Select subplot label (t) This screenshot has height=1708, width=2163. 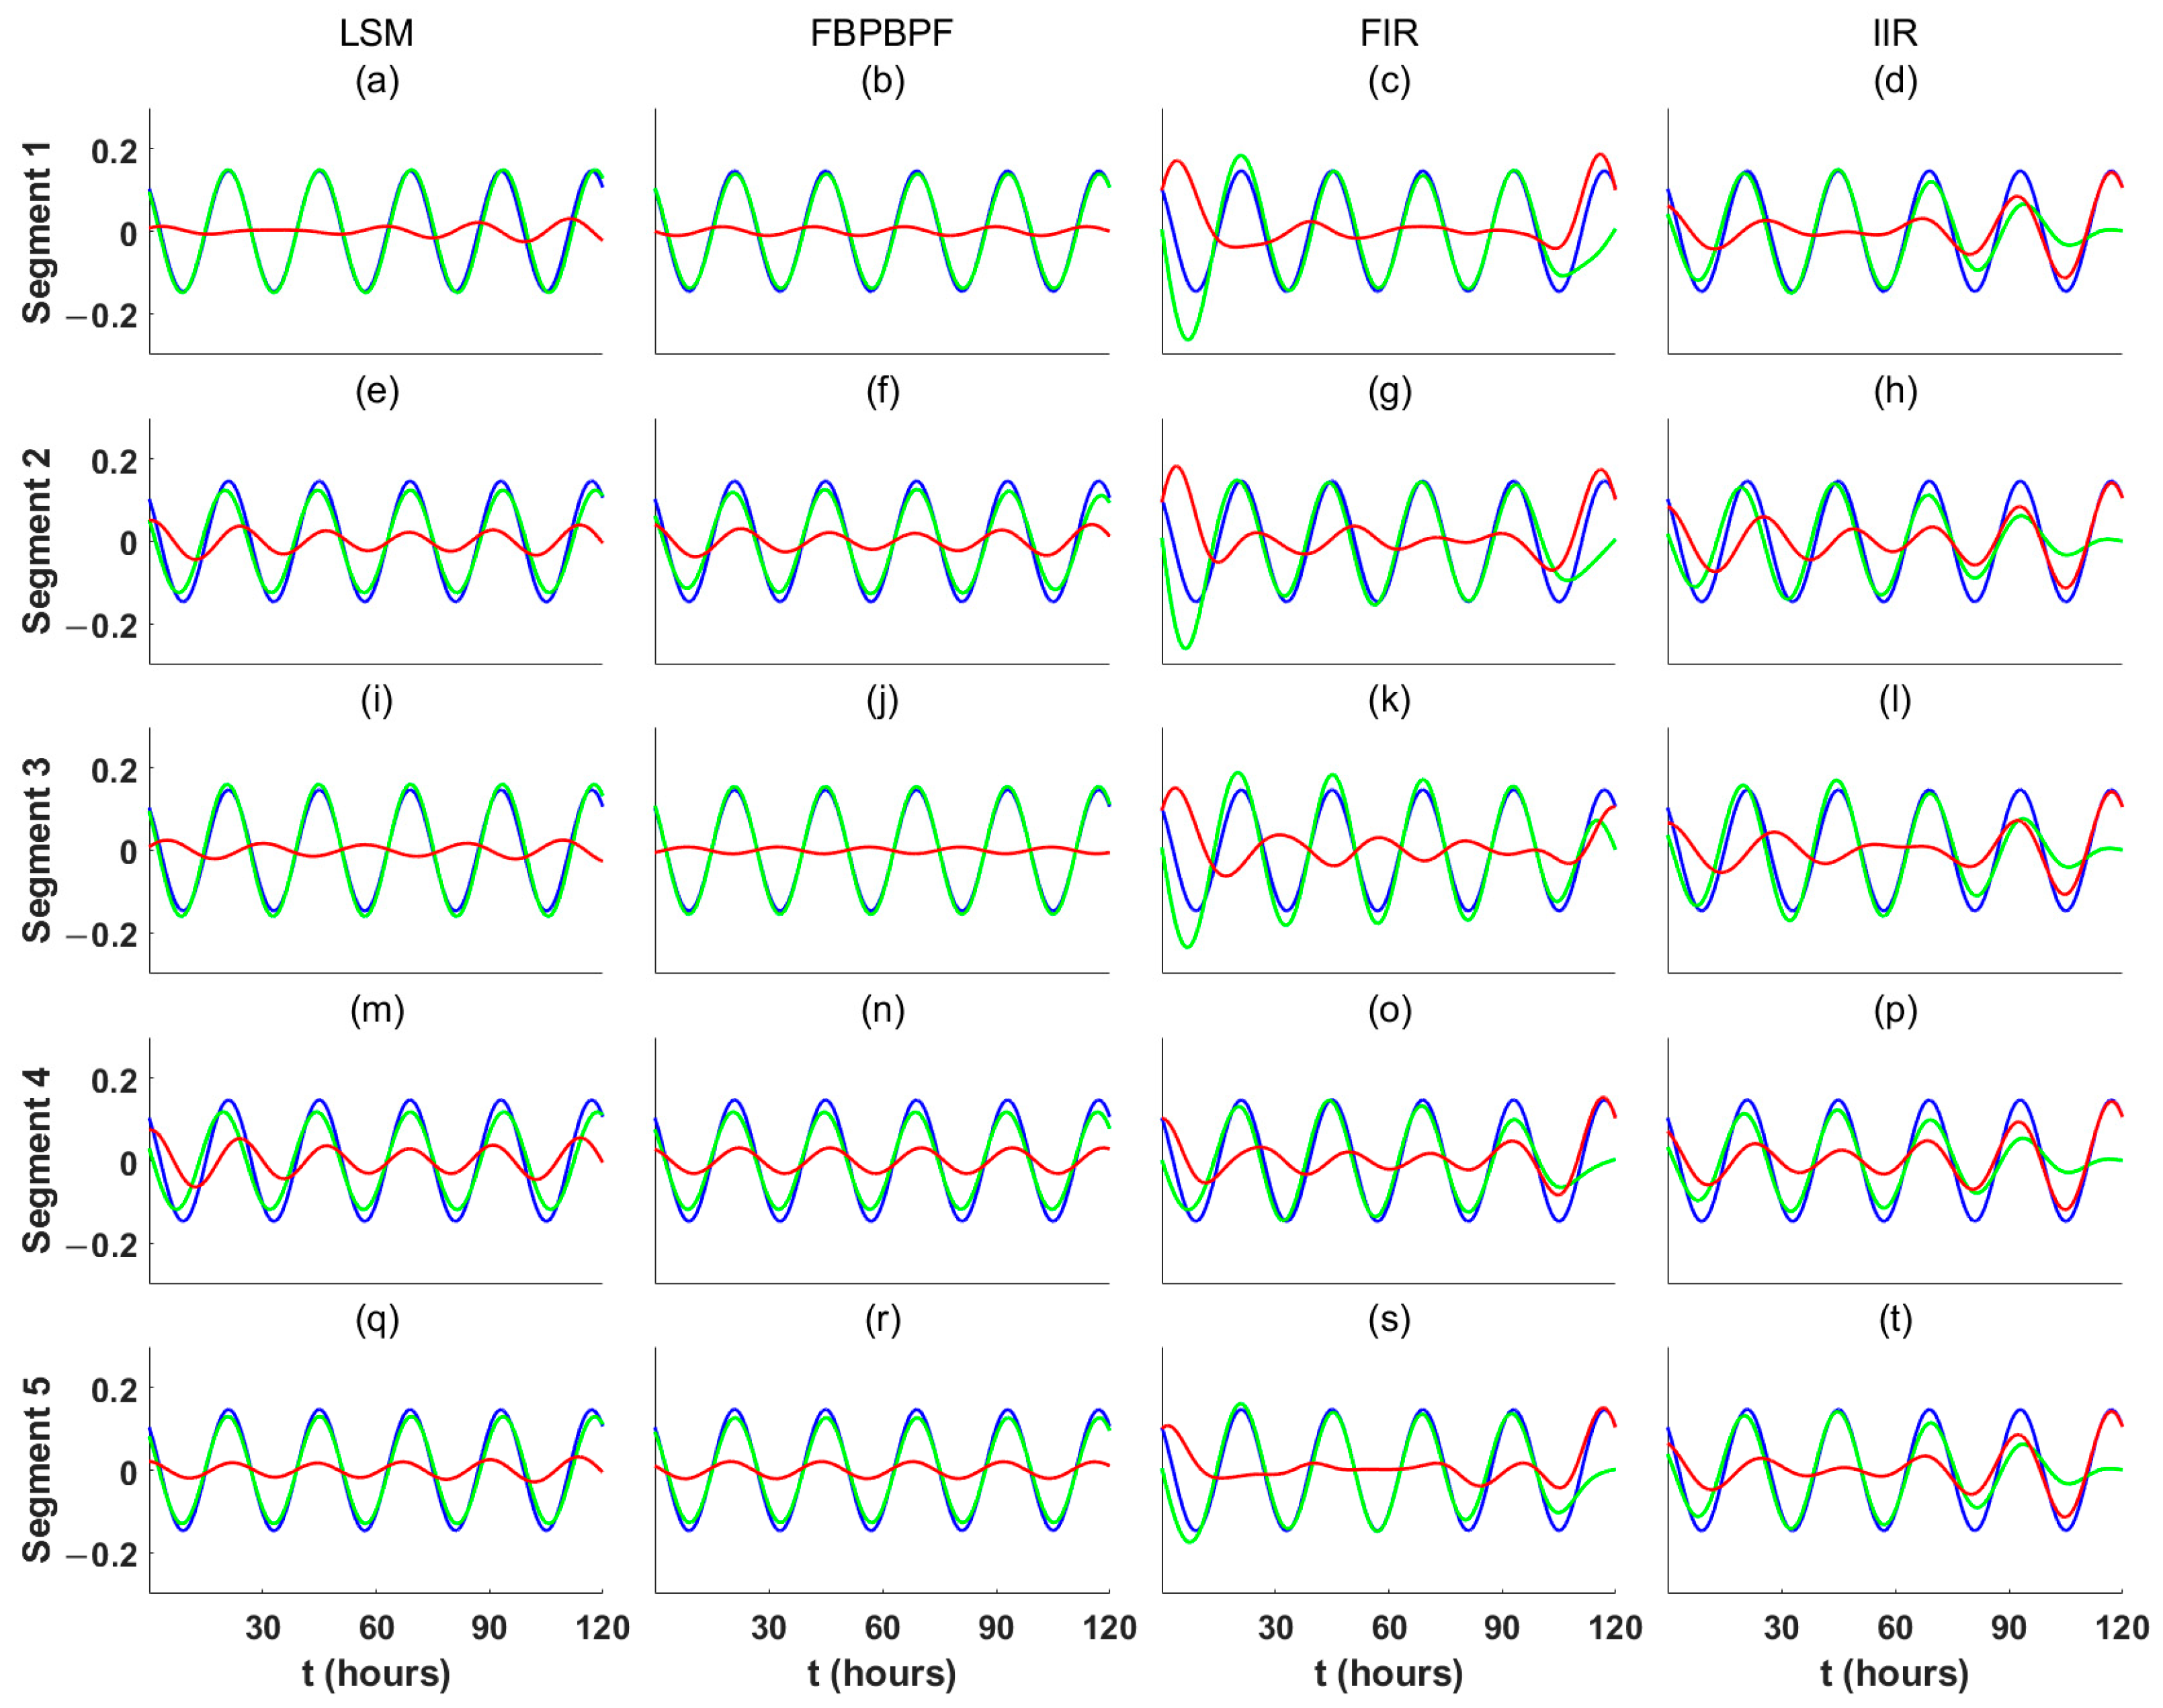pyautogui.click(x=1895, y=1320)
